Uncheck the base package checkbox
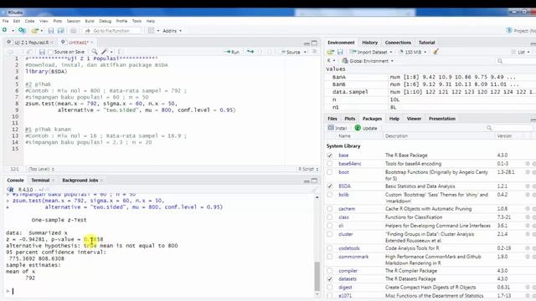Image resolution: width=536 pixels, height=301 pixels. 329,156
